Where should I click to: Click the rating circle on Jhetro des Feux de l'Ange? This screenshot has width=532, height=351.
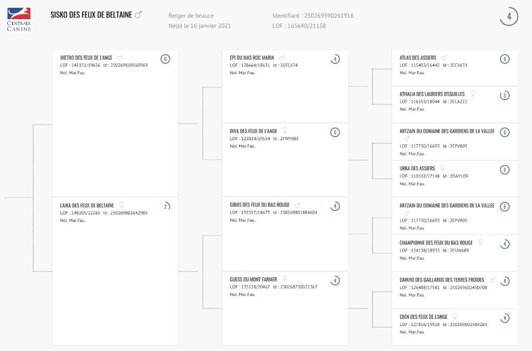pyautogui.click(x=165, y=59)
